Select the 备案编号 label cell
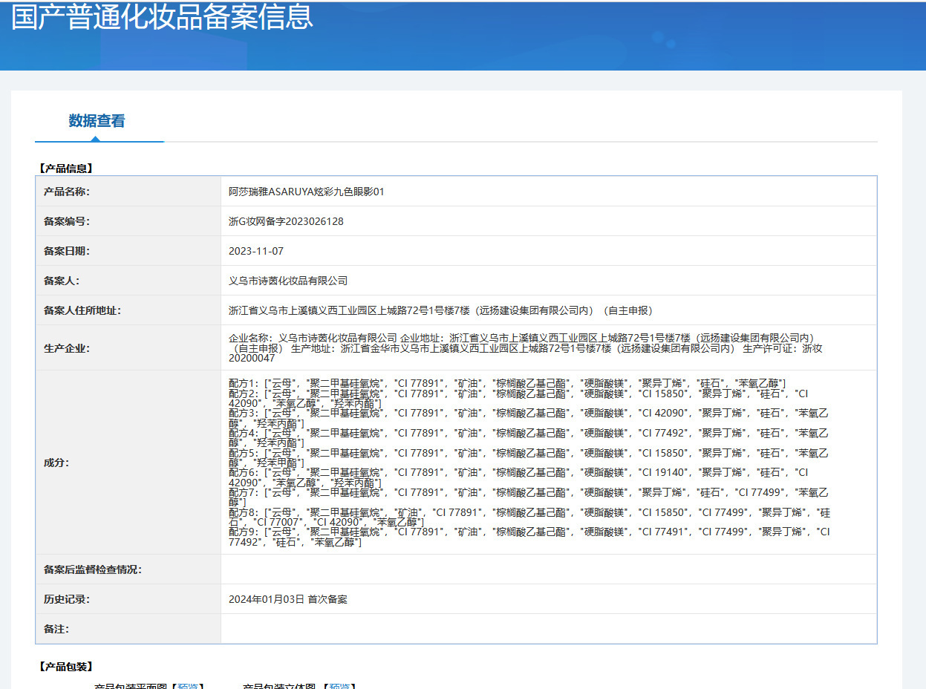 tap(128, 221)
